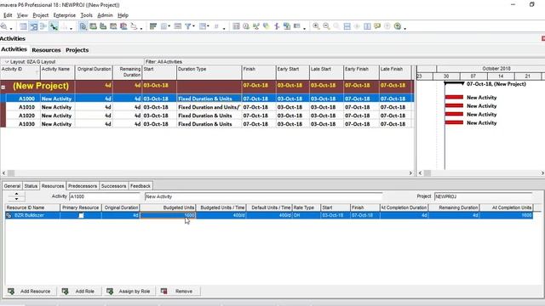Click the blue vertical panel toolbar icon
Screen dimensions: 545x306
367,26
